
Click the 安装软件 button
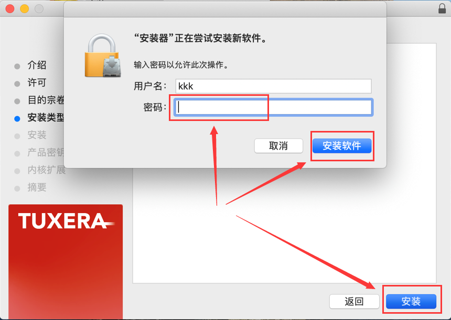click(x=342, y=146)
